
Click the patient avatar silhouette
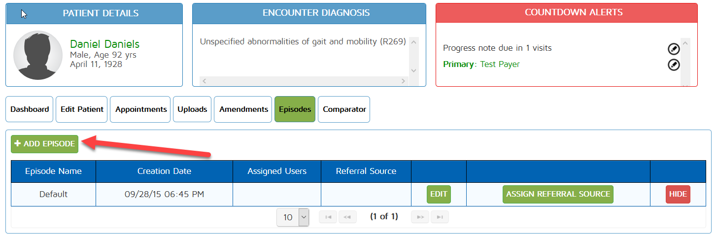38,55
